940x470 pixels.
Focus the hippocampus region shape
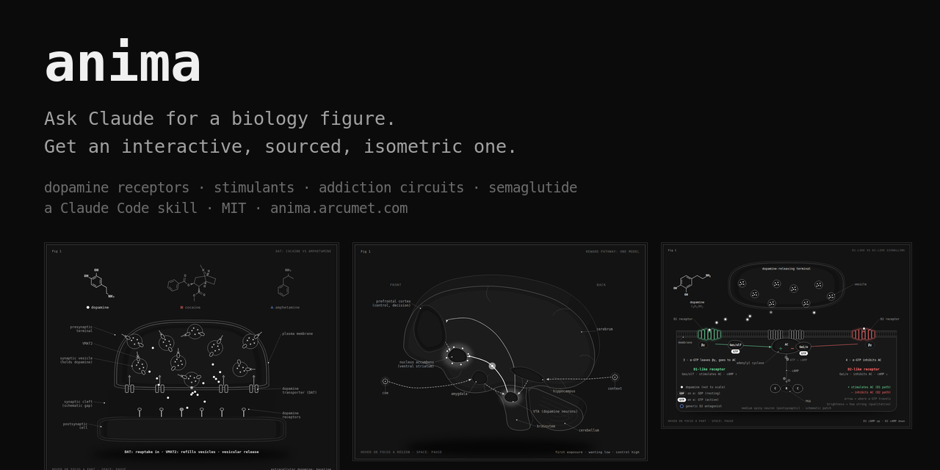pos(527,373)
